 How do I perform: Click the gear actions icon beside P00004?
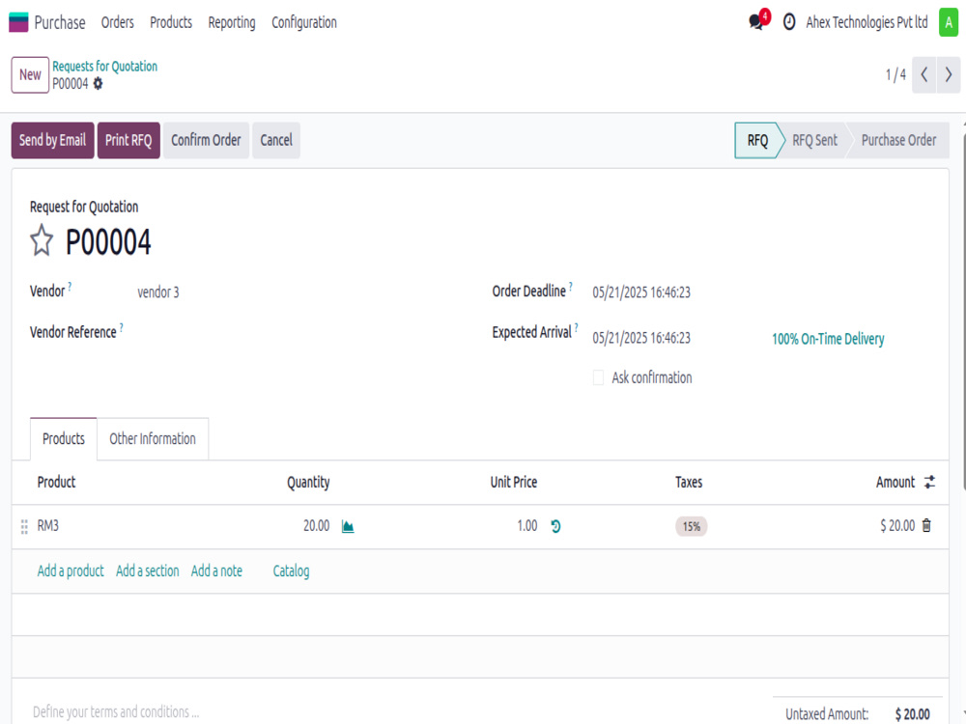(98, 84)
